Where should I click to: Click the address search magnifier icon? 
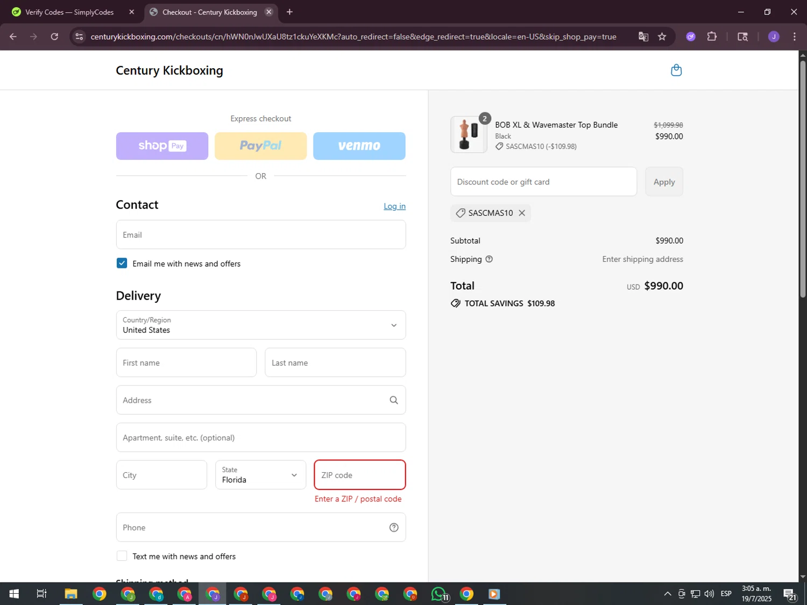point(394,400)
